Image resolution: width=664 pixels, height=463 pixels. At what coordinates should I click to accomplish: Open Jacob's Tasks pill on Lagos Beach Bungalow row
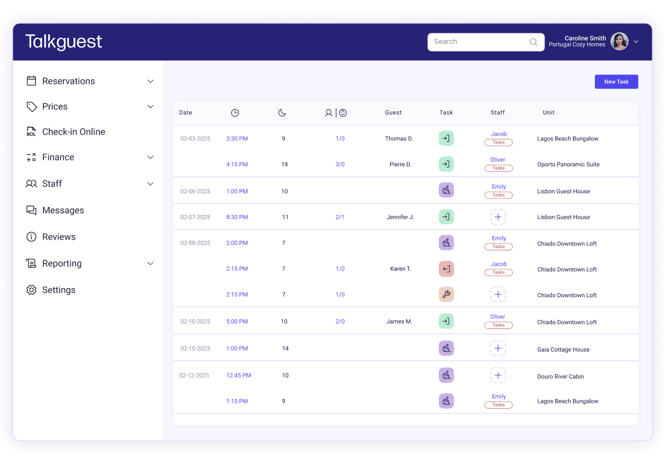498,142
